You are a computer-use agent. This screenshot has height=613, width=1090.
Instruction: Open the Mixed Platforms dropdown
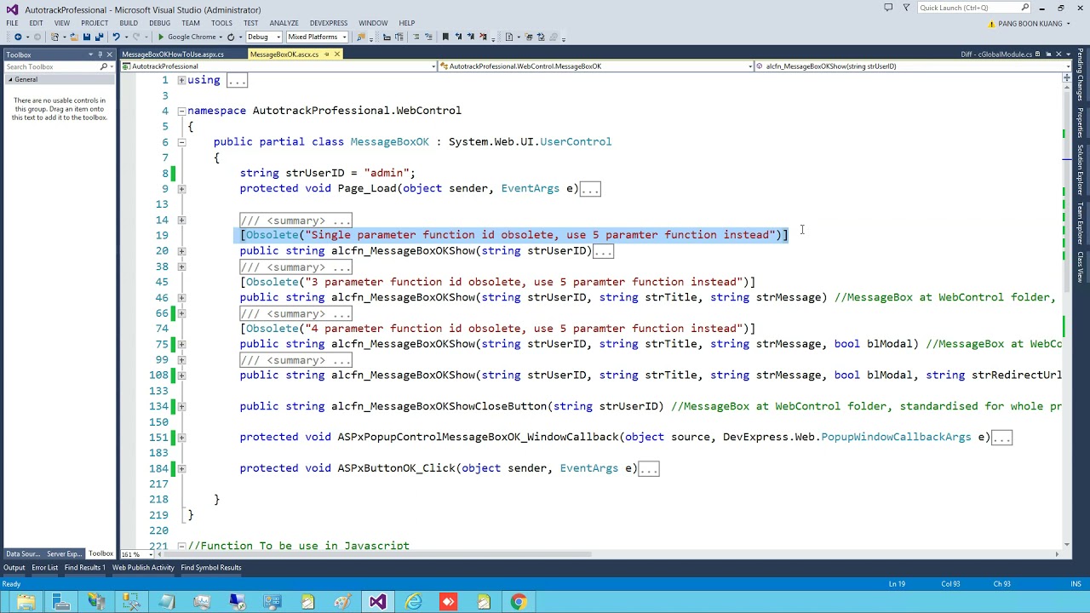point(316,37)
